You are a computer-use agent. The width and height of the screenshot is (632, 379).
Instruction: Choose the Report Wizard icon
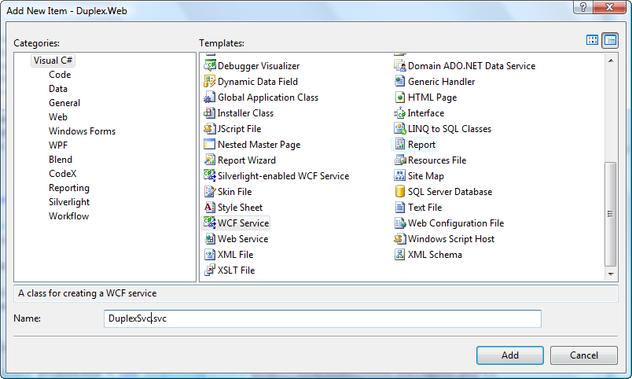tap(210, 160)
